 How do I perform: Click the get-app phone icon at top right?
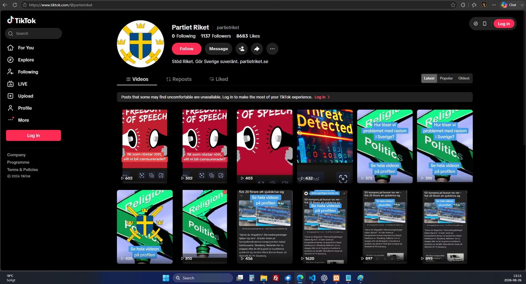tap(484, 24)
